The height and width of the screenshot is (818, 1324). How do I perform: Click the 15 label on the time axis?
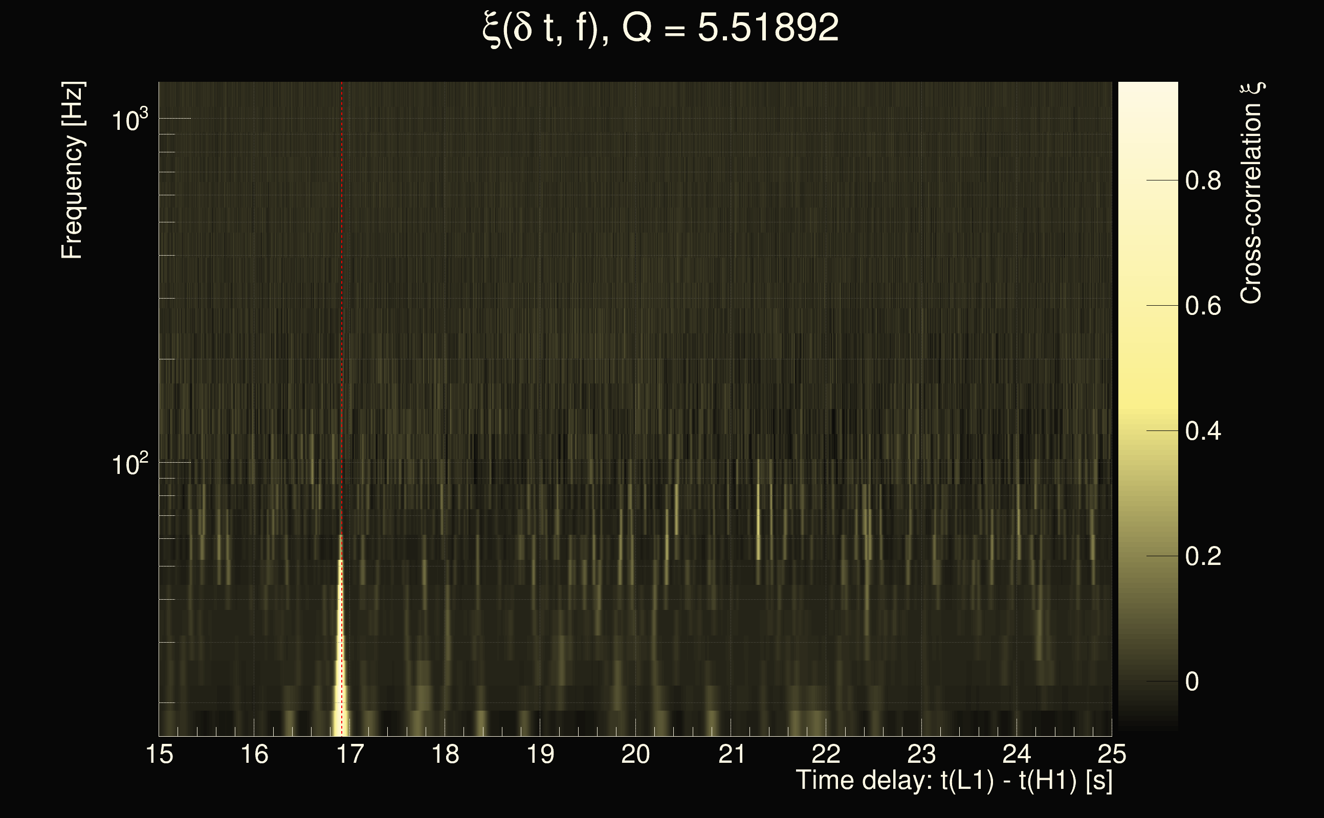point(160,754)
